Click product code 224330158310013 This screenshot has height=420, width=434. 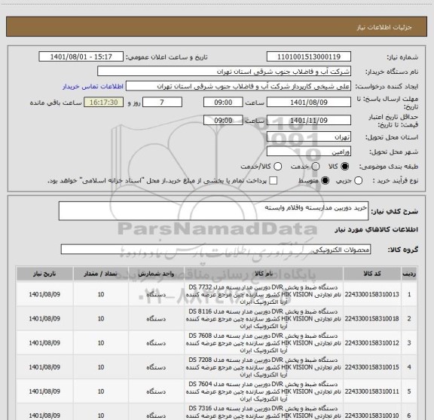tap(371, 295)
